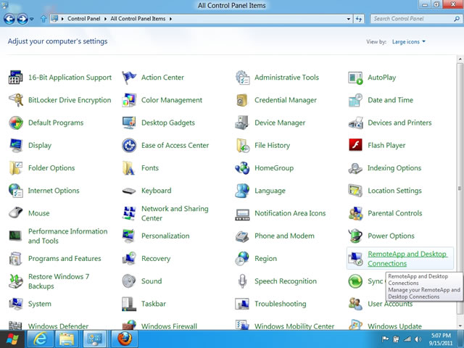
Task: Click the volume speaker tray icon
Action: 418,339
